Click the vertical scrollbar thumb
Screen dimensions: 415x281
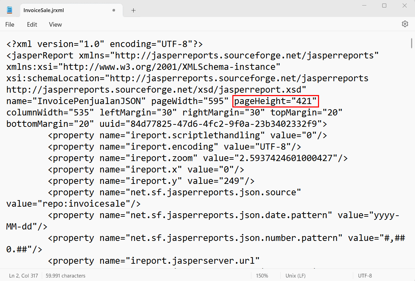412,43
